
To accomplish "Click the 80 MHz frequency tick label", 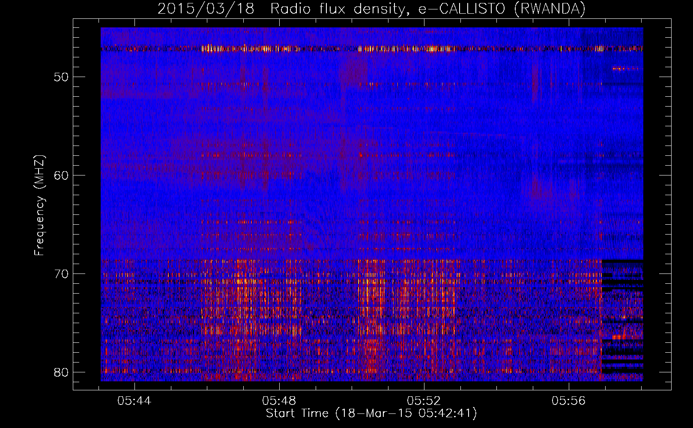I will click(x=62, y=372).
